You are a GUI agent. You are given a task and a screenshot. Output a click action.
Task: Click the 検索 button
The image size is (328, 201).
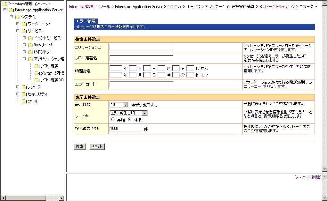coord(80,146)
